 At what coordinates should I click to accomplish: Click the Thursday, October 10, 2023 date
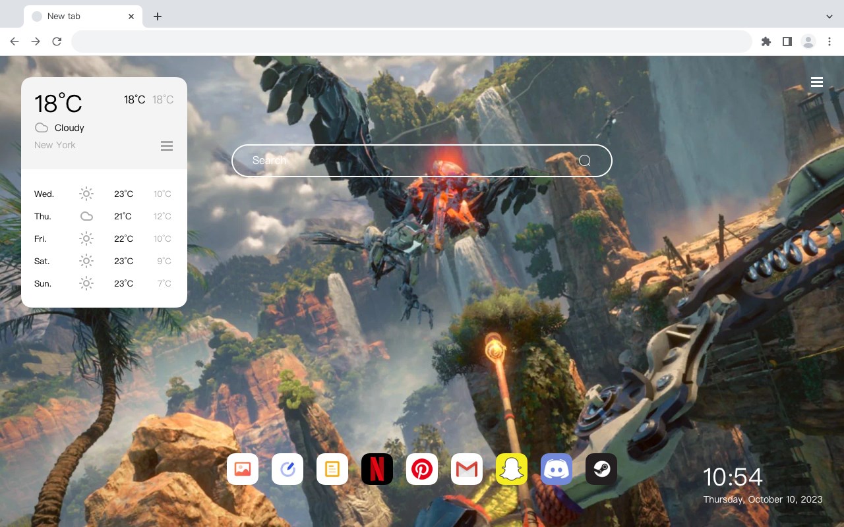point(763,499)
